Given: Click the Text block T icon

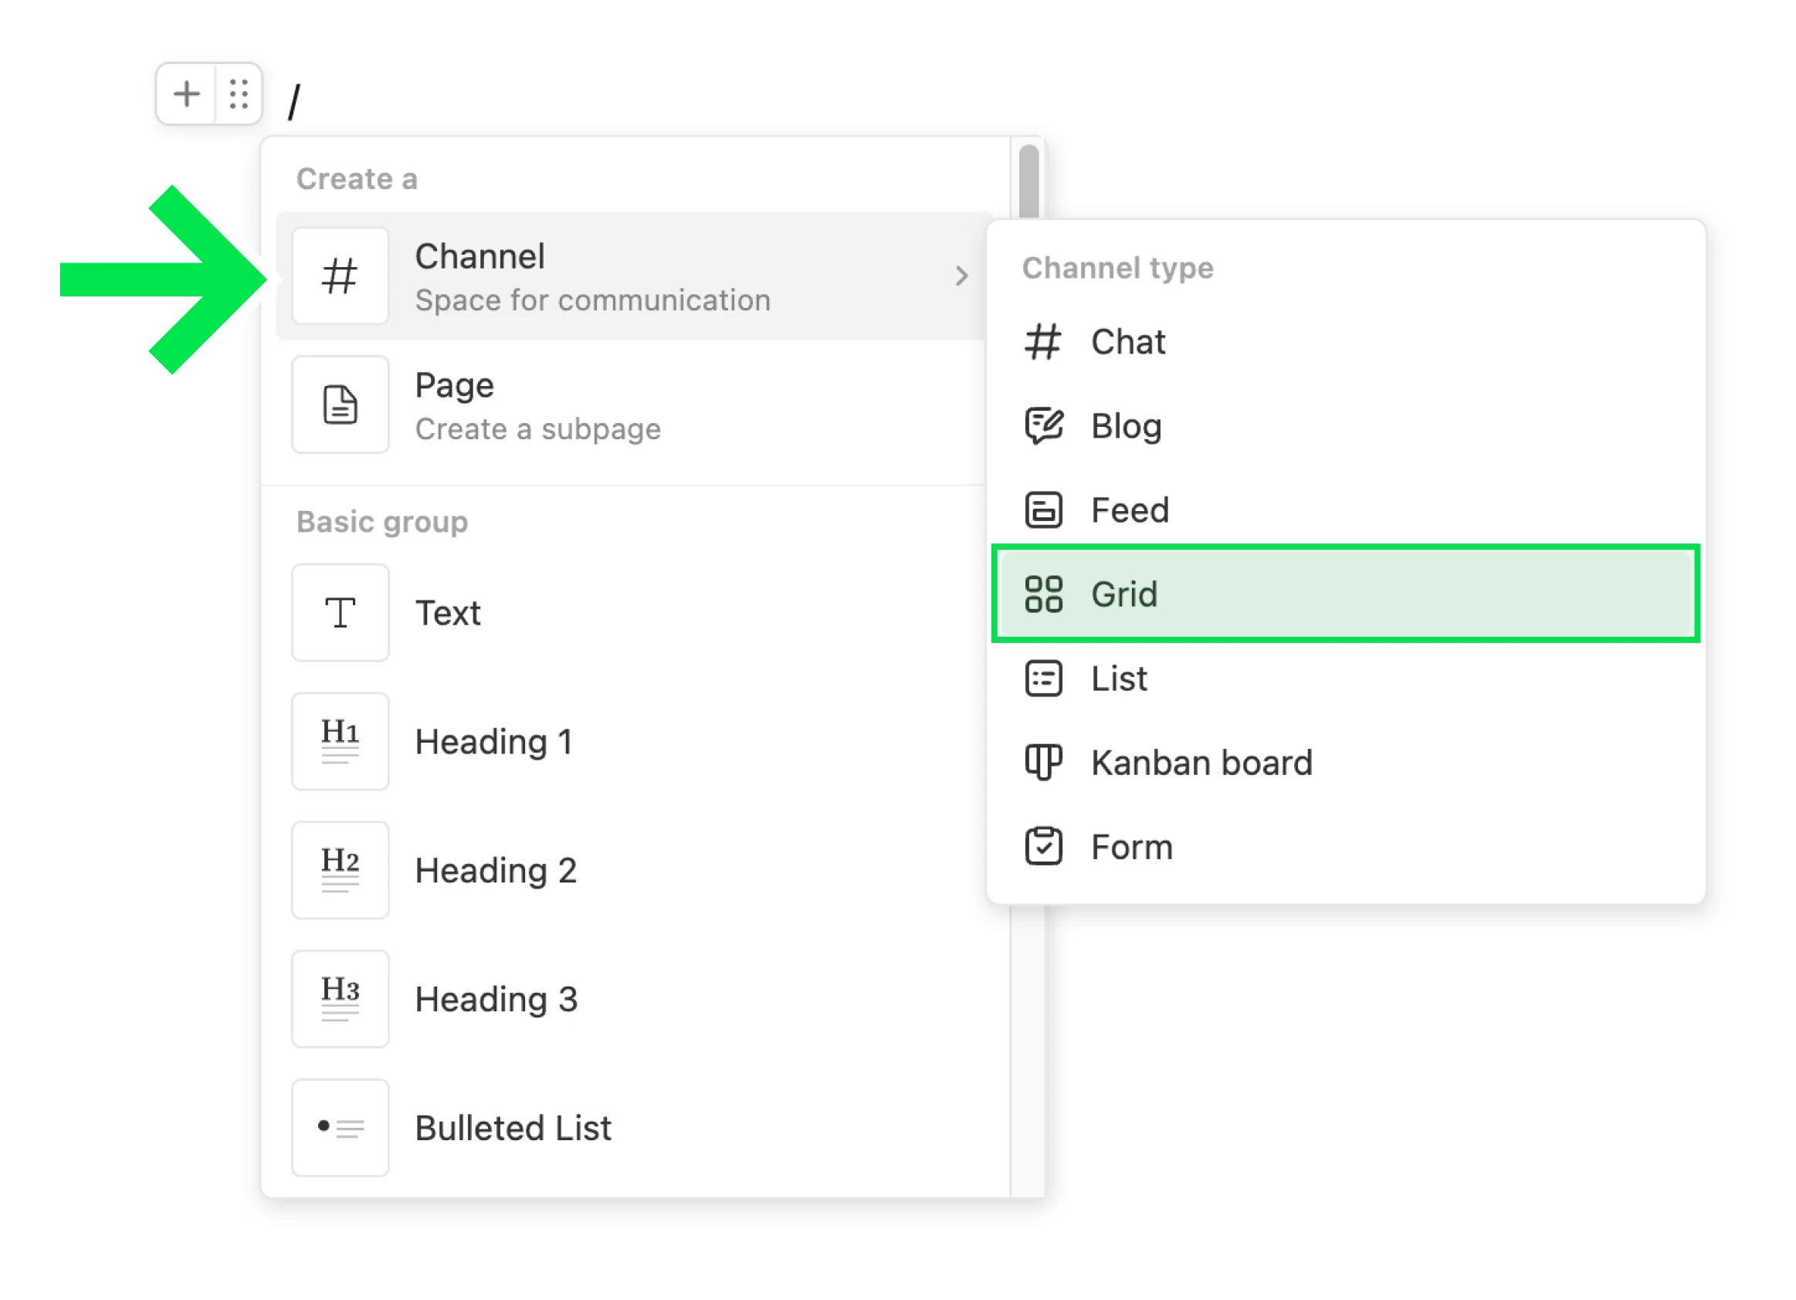Looking at the screenshot, I should (340, 613).
